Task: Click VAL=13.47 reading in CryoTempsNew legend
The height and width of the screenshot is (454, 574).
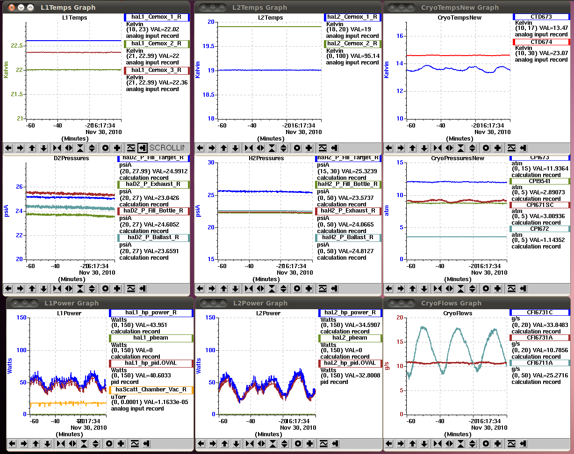Action: [554, 28]
